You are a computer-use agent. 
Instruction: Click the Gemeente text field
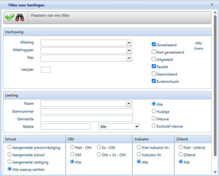(x=87, y=119)
